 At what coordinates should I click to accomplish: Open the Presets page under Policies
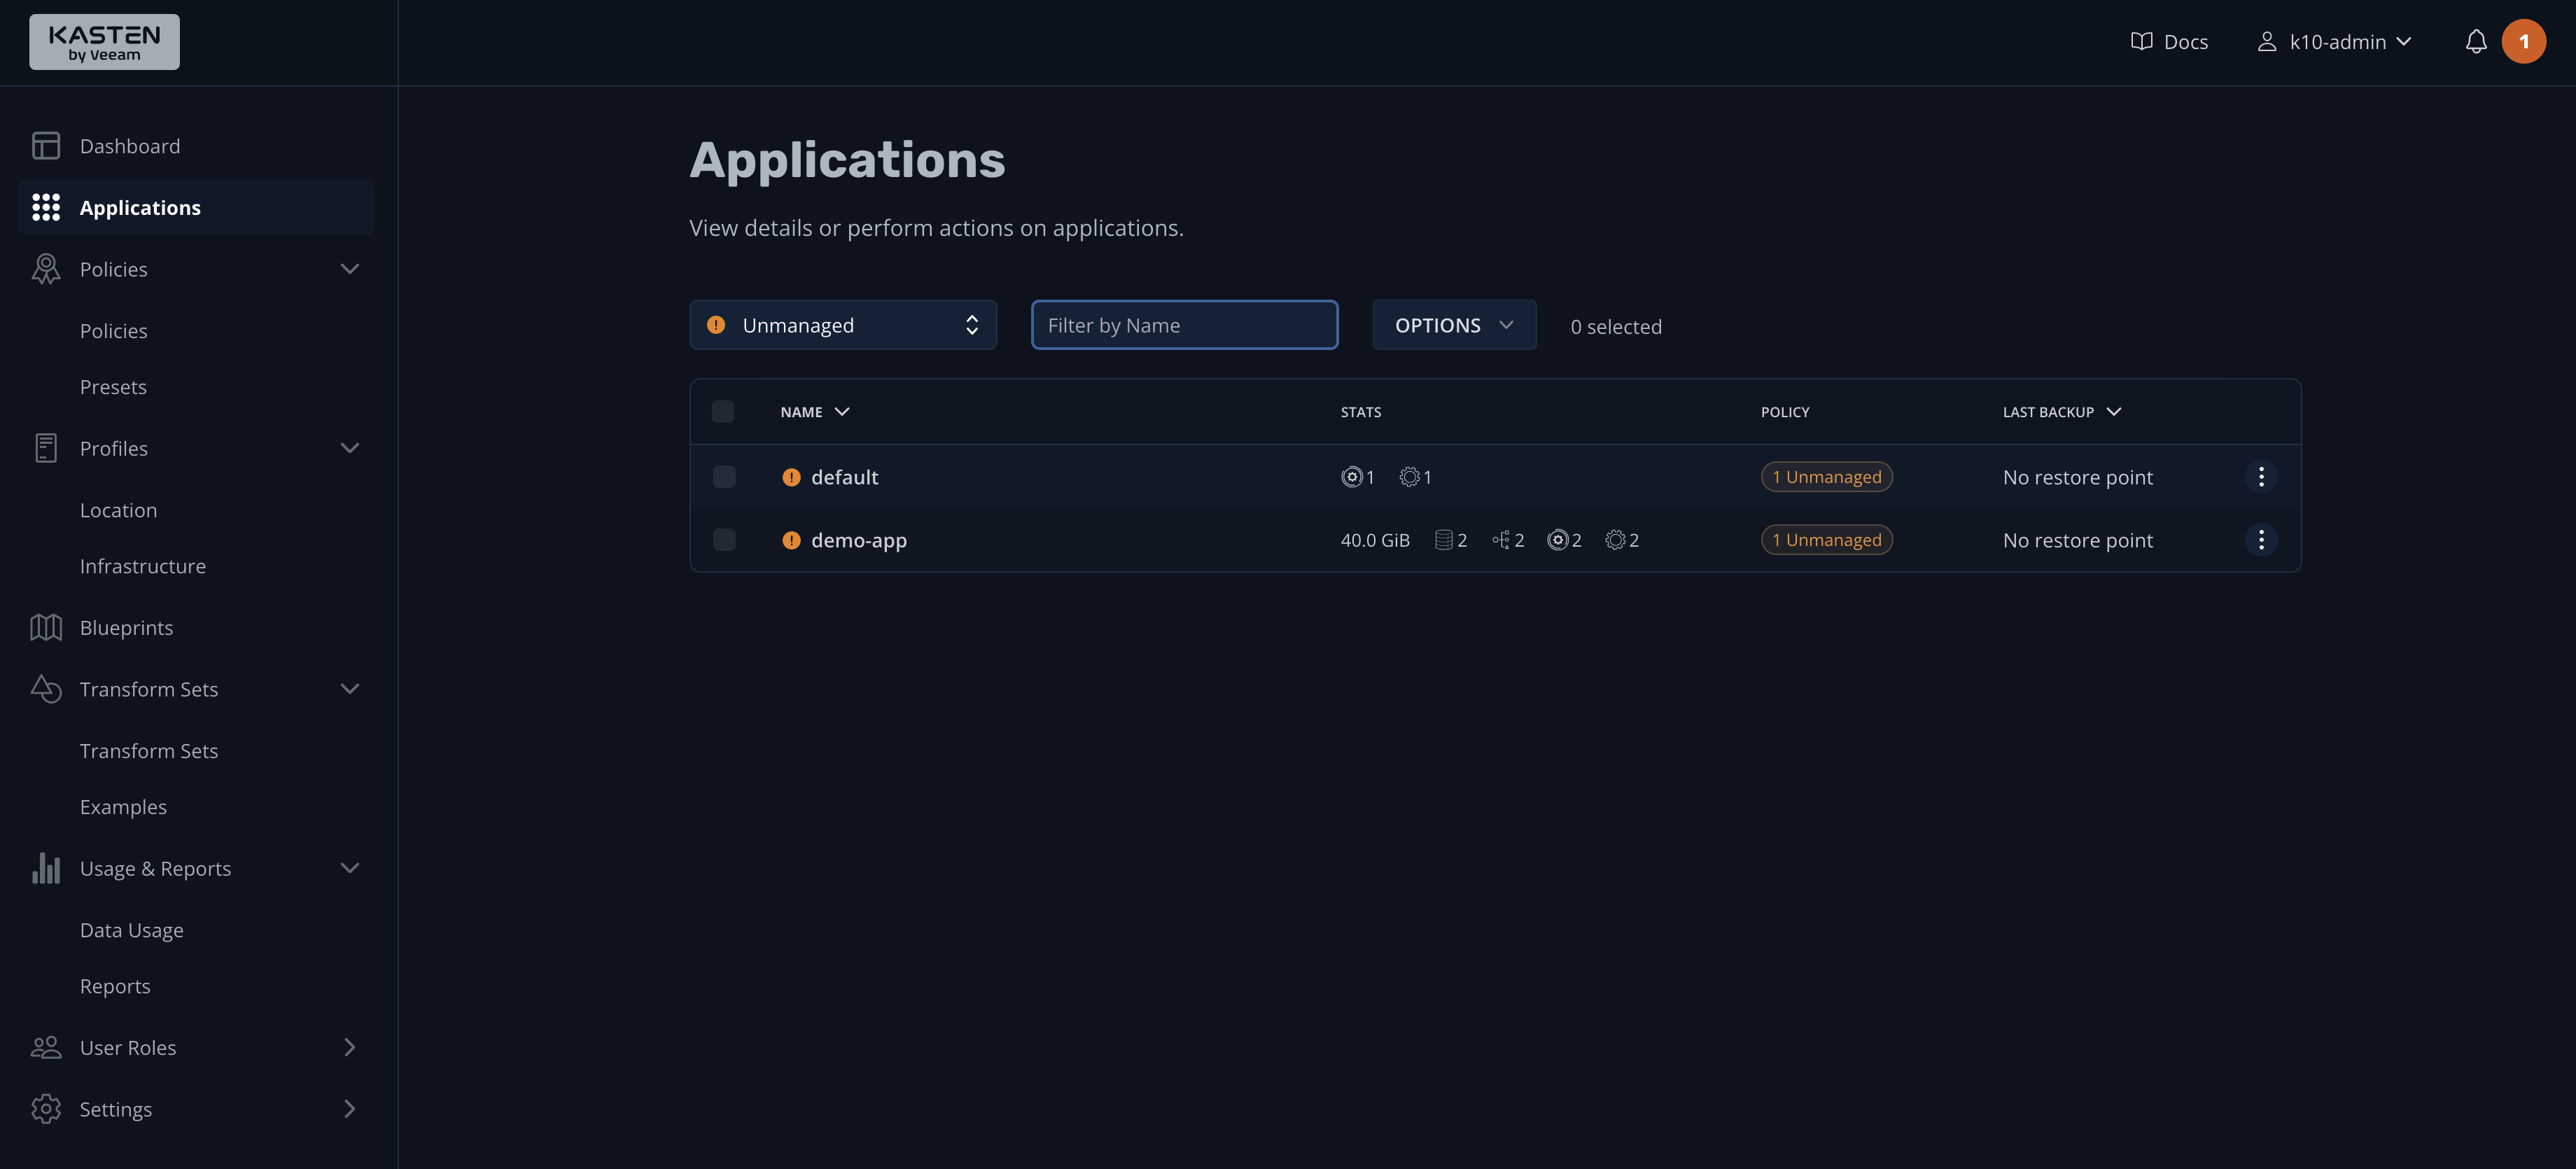point(113,386)
